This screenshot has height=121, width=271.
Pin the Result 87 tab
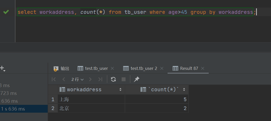(136, 79)
